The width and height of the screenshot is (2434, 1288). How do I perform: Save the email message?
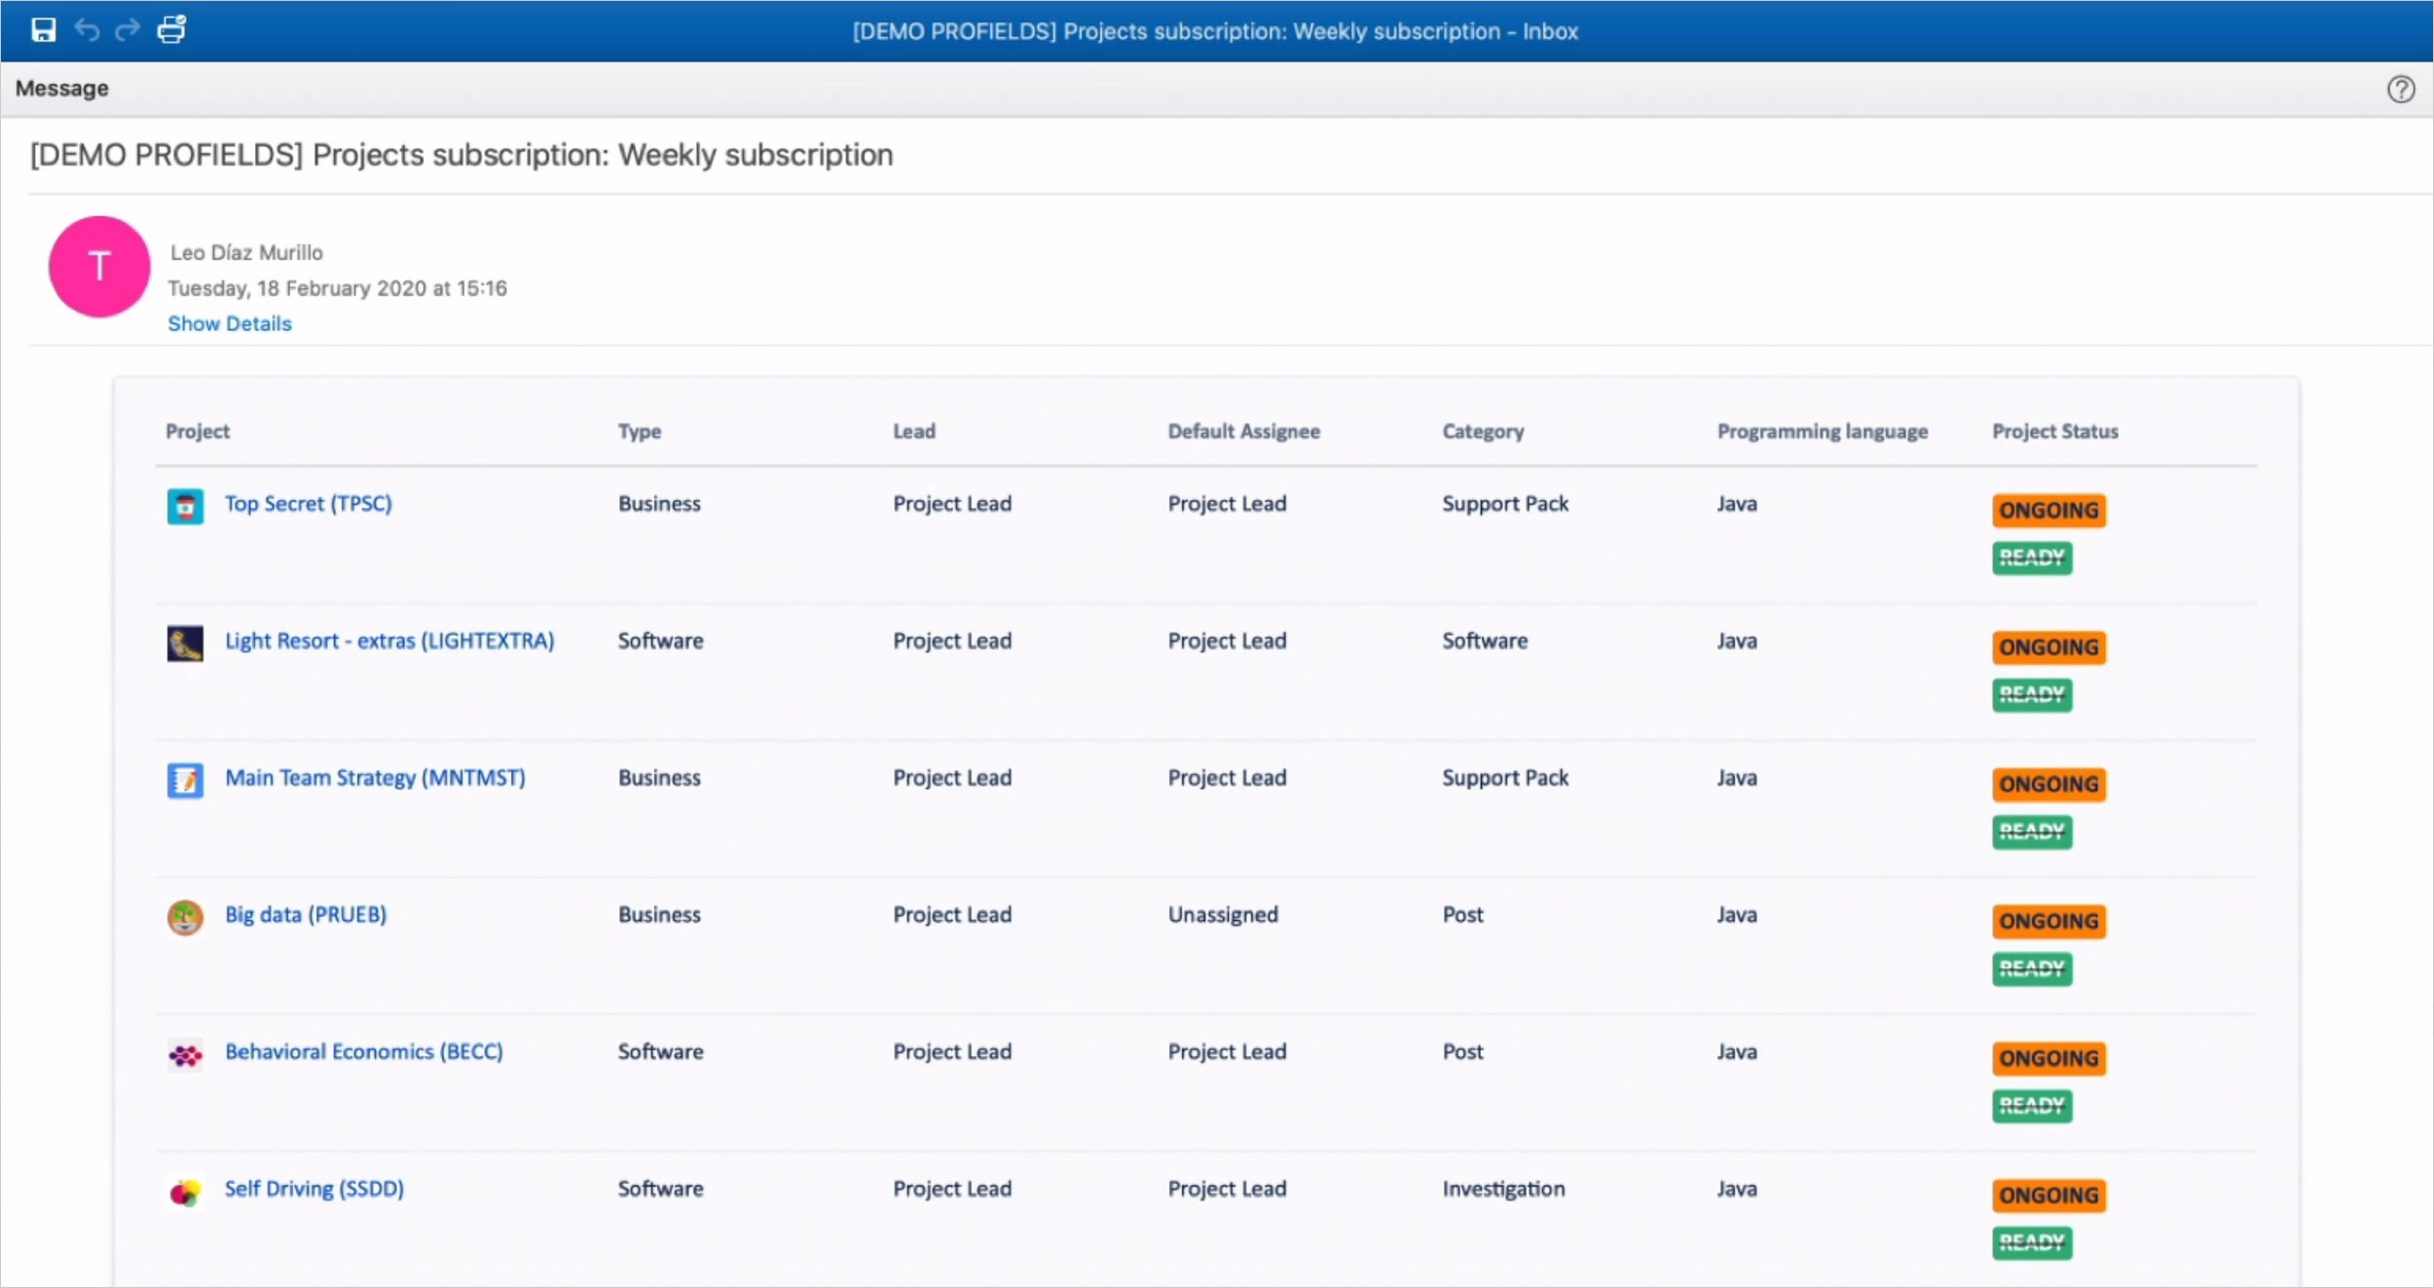click(44, 29)
